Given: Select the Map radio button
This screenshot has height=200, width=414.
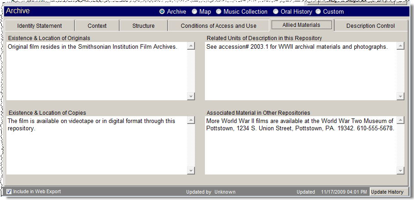Looking at the screenshot, I should coord(194,12).
